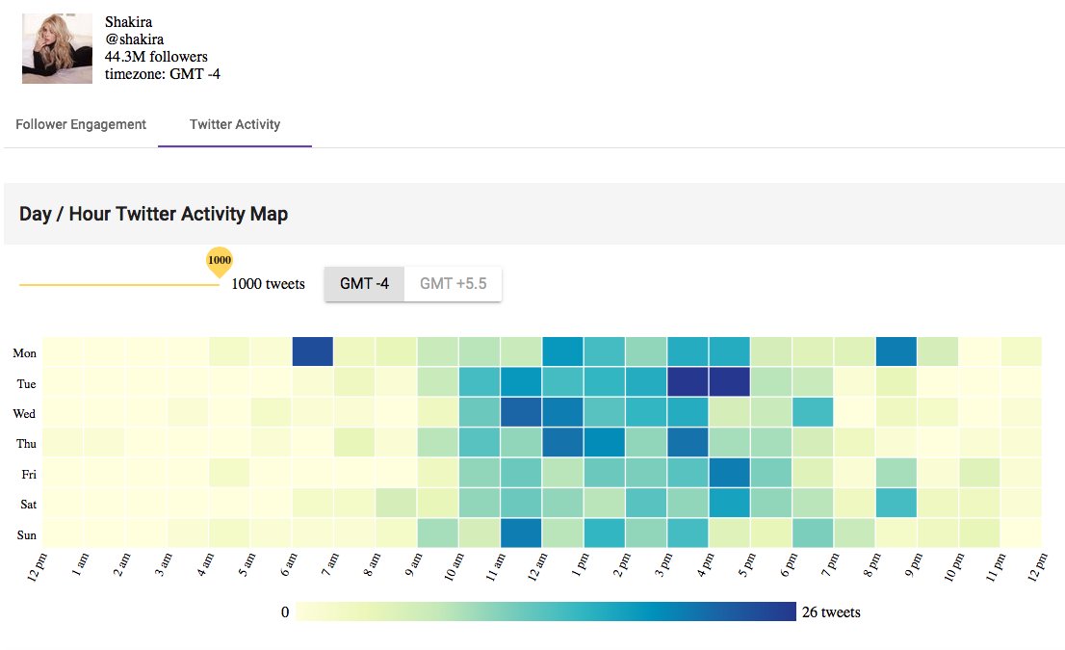Screen dimensions: 1065x650
Task: Click Shakira's profile photo
Action: pos(57,48)
